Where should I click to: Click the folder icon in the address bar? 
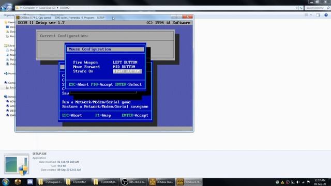(x=18, y=8)
